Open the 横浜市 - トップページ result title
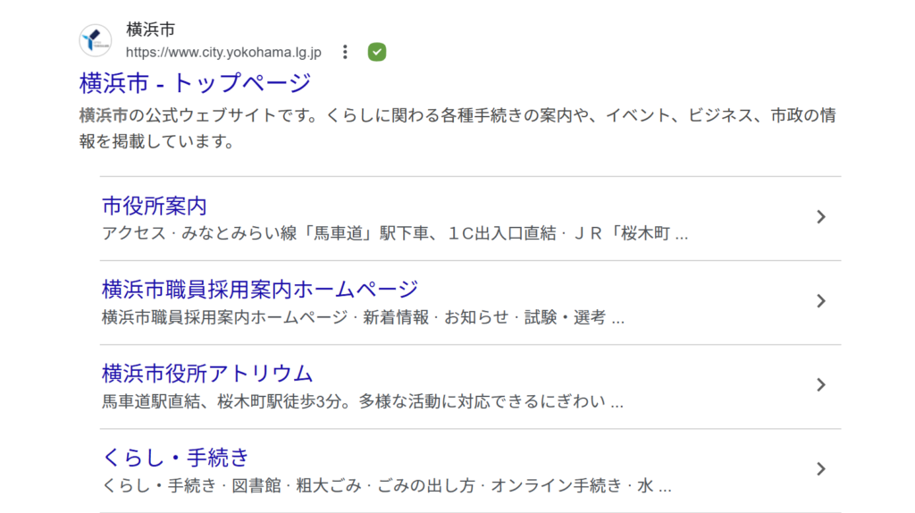The image size is (915, 513). 195,83
